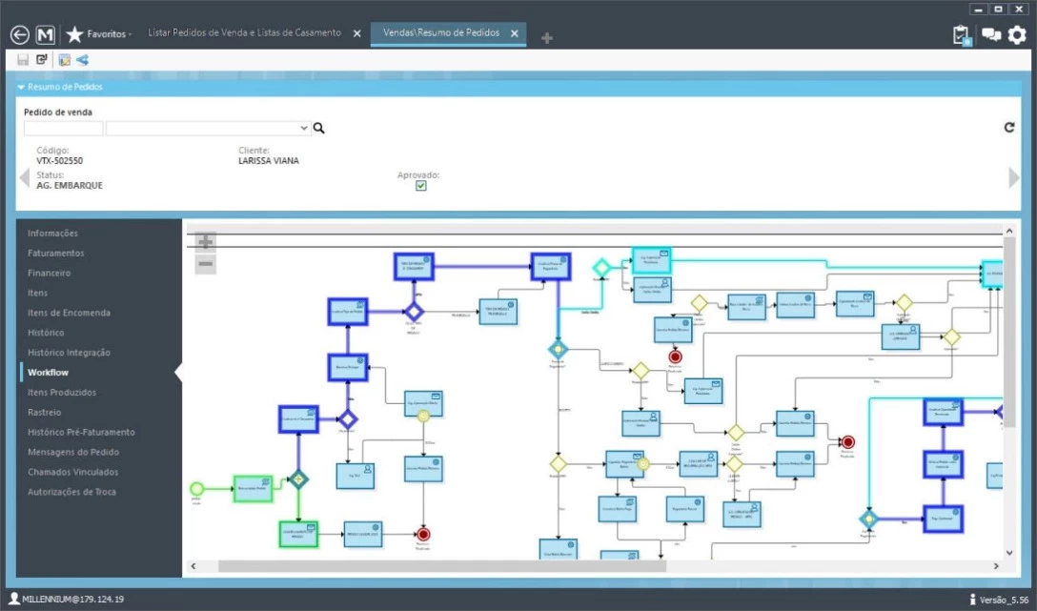
Task: Open the Millennium M home icon
Action: coord(46,34)
